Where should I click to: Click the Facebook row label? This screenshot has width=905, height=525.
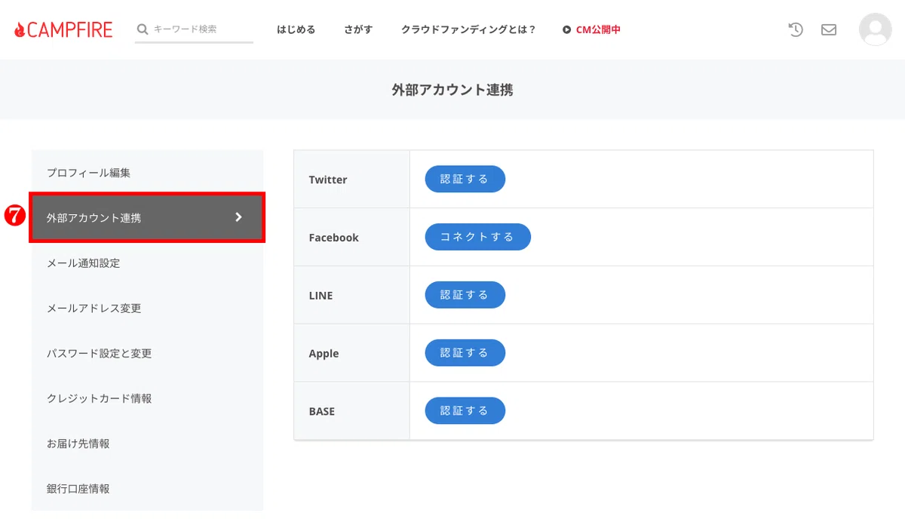tap(333, 238)
